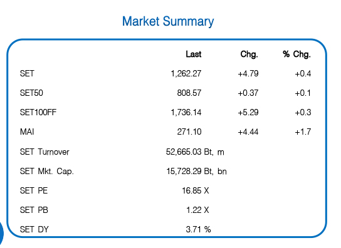
Task: Click the SET50 index label
Action: 31,93
